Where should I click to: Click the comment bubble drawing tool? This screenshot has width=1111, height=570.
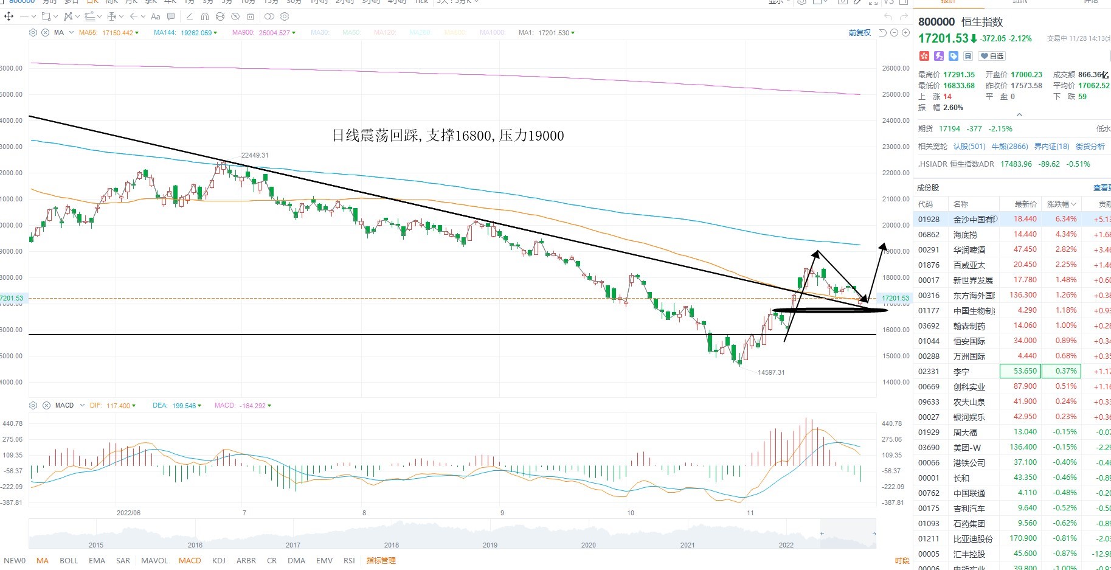pyautogui.click(x=171, y=16)
